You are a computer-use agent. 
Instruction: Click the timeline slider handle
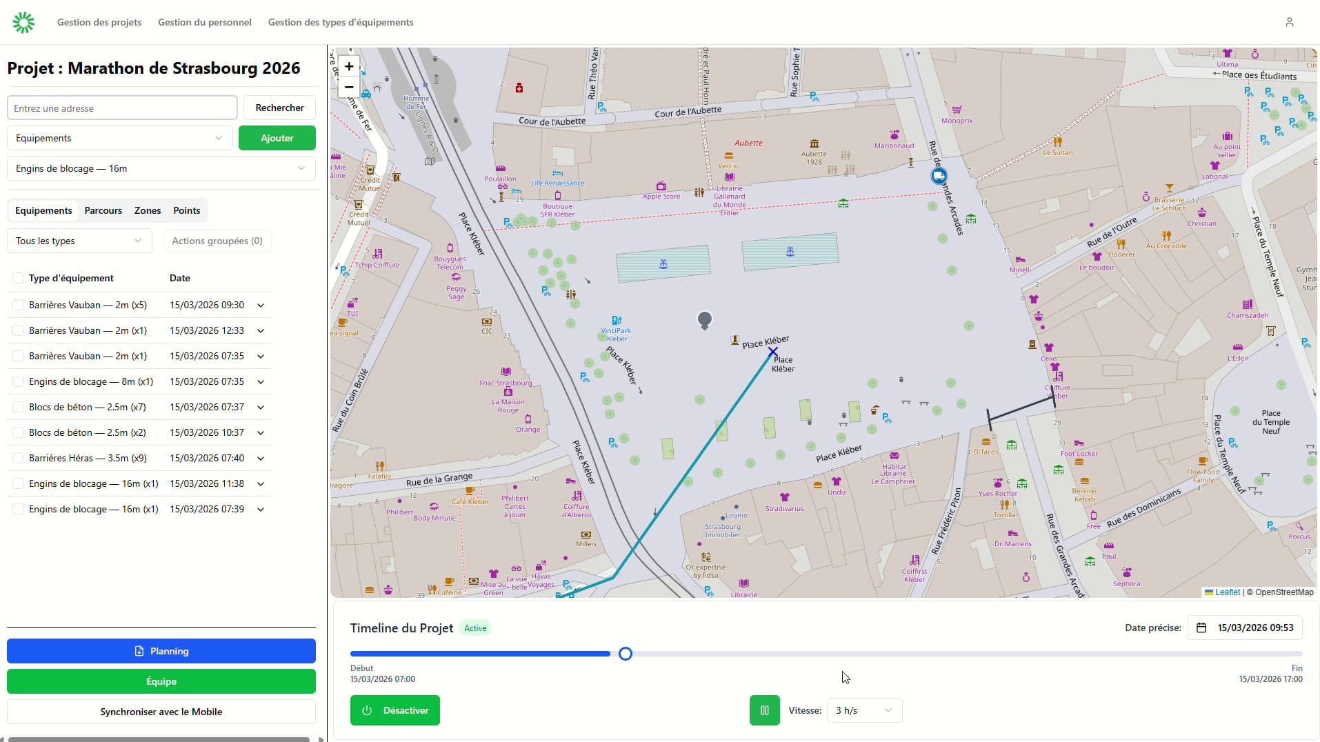(x=625, y=654)
